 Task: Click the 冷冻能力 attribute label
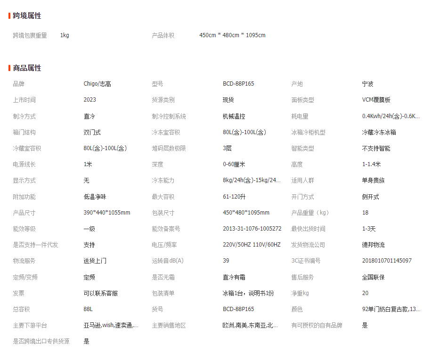pyautogui.click(x=163, y=180)
